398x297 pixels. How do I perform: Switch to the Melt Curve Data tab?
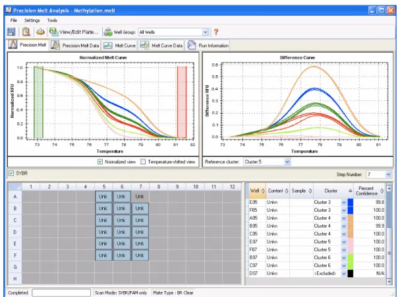click(x=161, y=46)
